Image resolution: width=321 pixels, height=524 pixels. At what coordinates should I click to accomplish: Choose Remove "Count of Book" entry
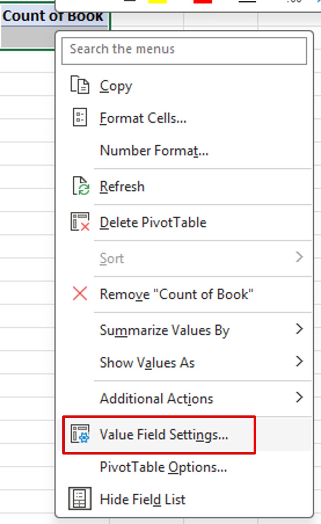point(176,294)
